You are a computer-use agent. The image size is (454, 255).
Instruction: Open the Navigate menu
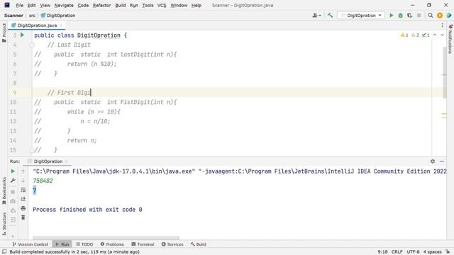click(64, 5)
